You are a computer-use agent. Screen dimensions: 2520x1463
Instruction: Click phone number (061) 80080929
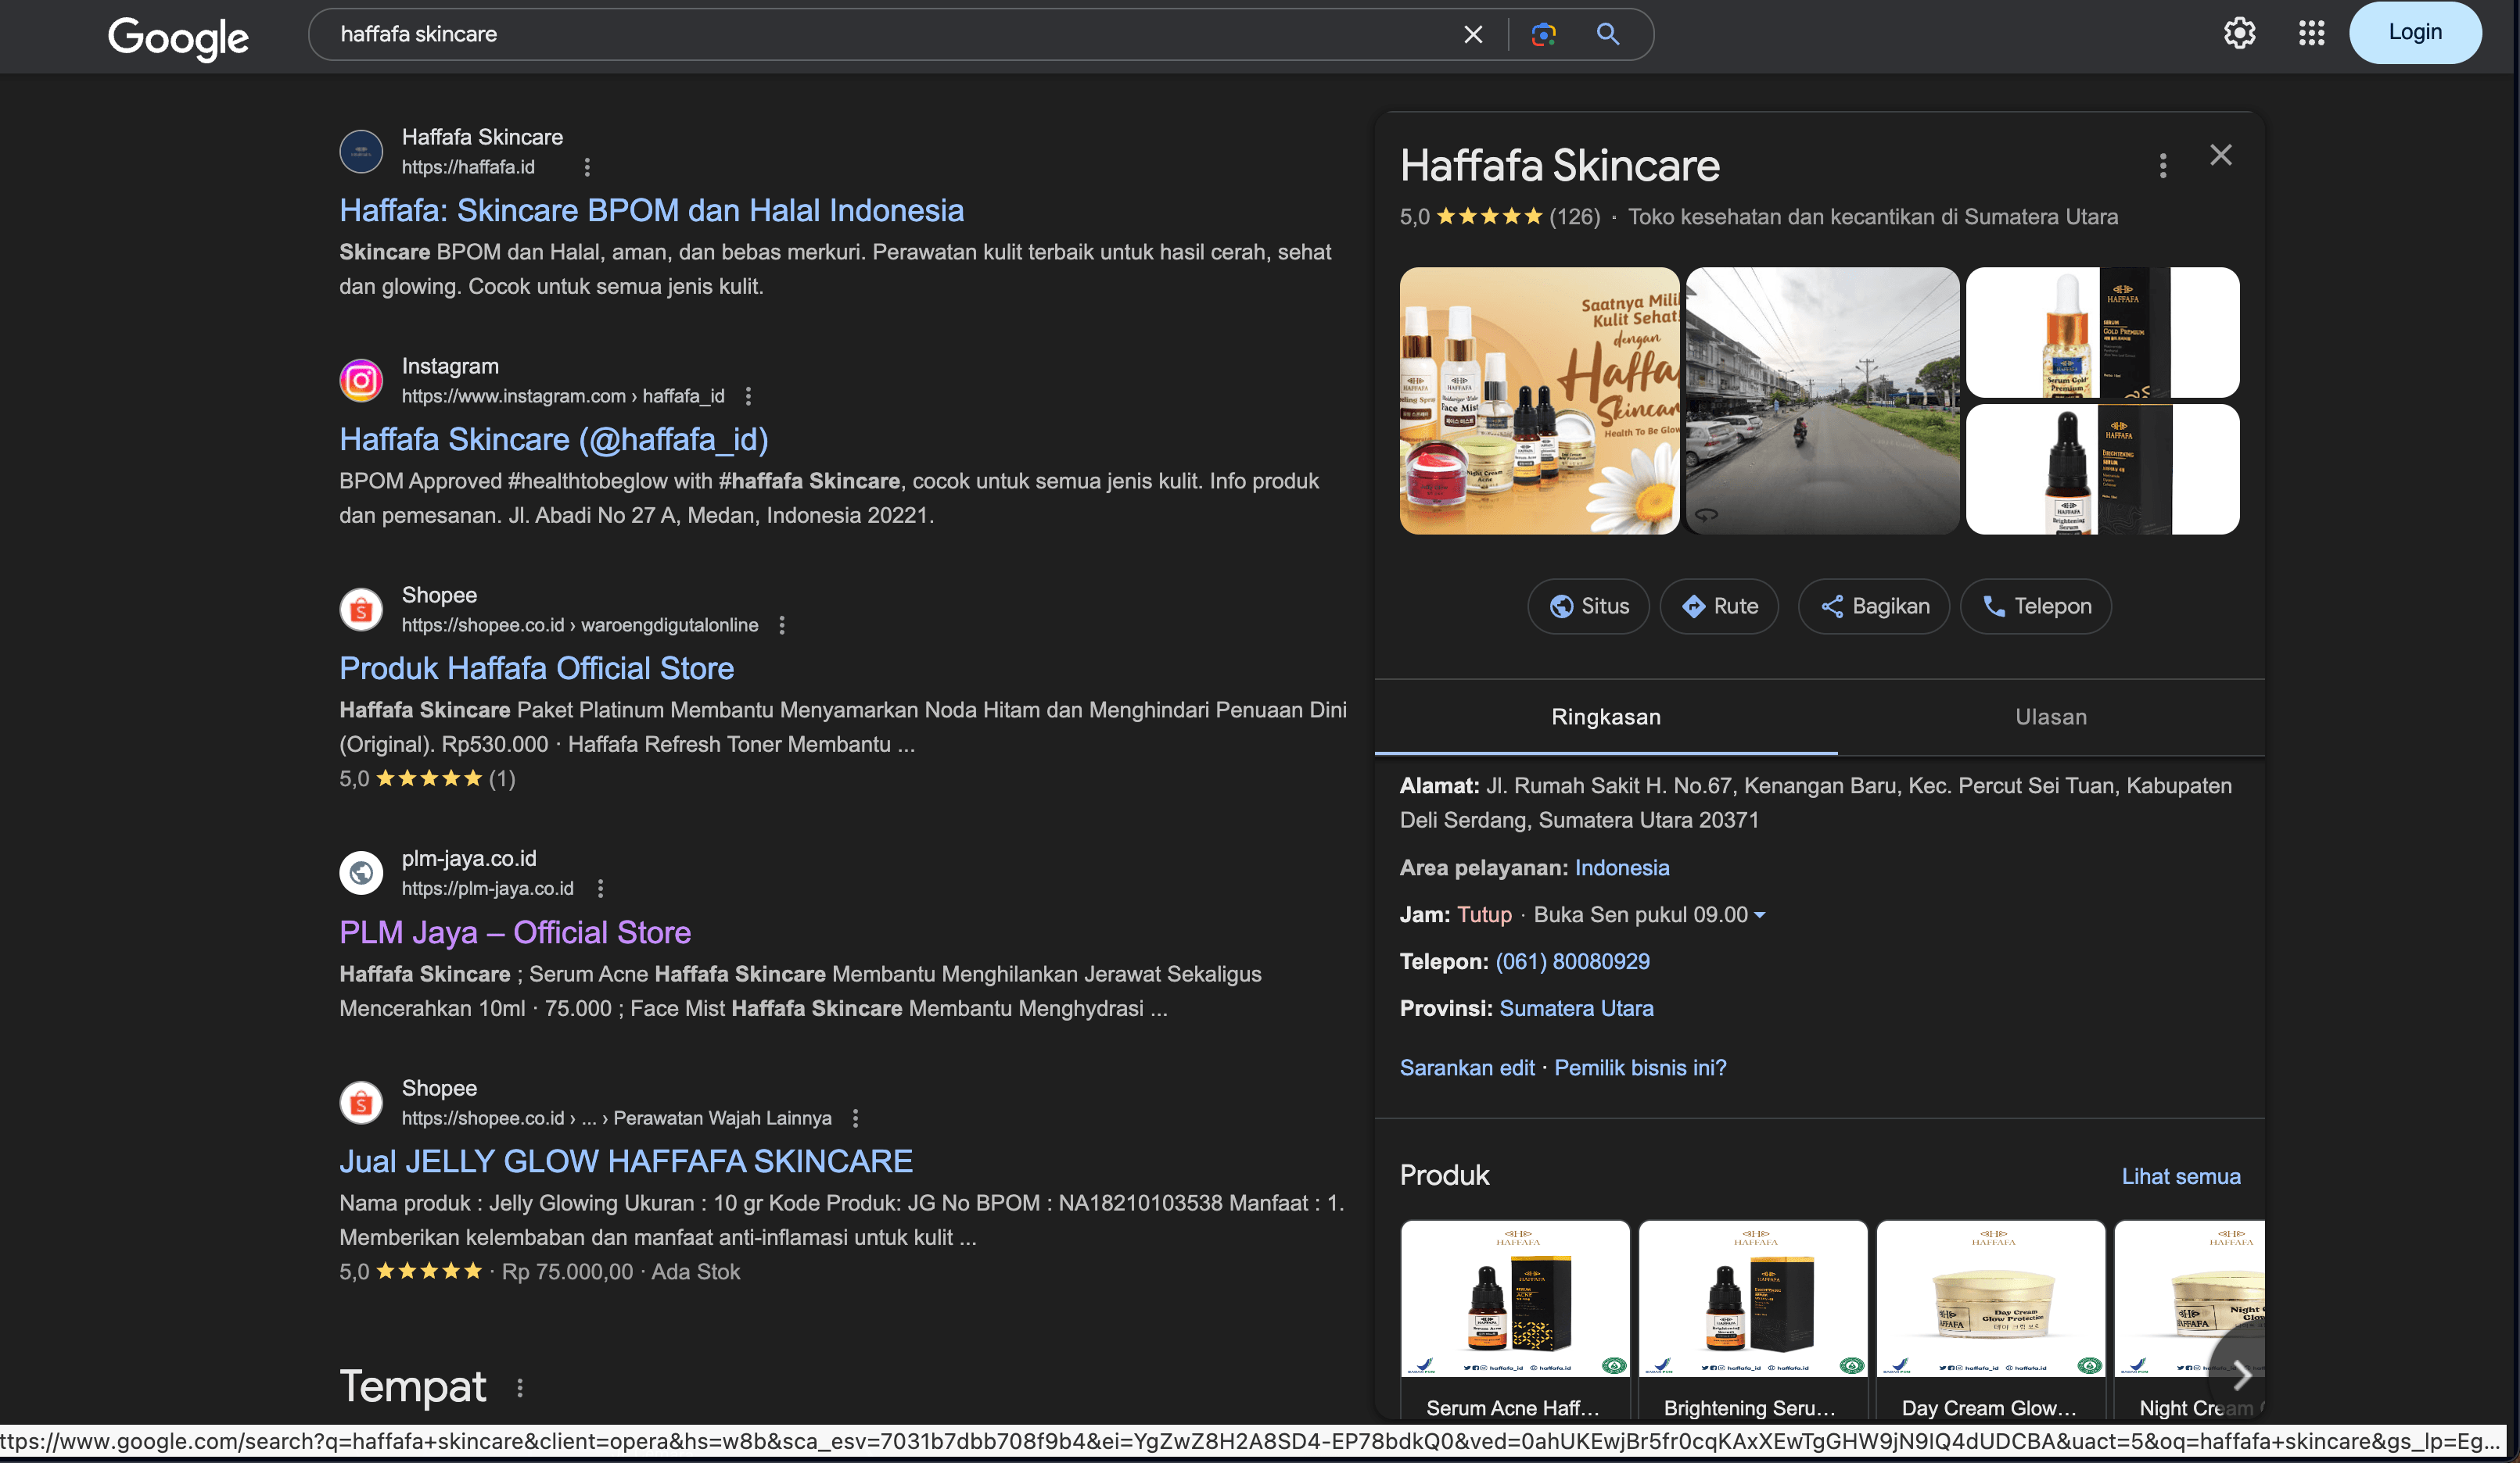1572,962
